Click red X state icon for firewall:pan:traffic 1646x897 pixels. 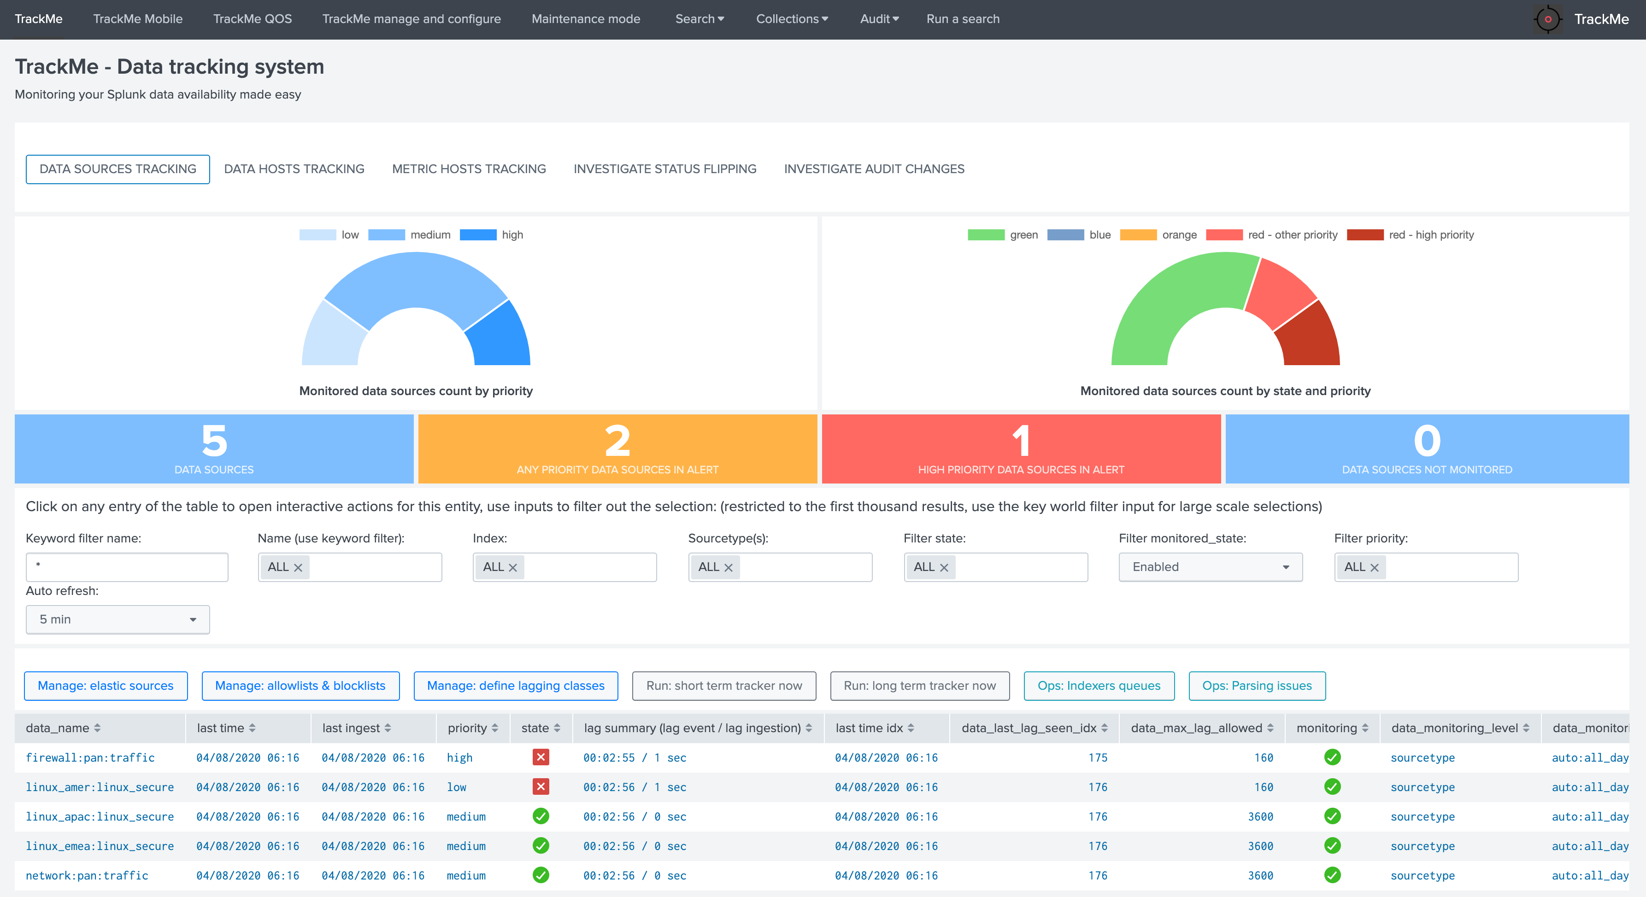click(x=541, y=757)
